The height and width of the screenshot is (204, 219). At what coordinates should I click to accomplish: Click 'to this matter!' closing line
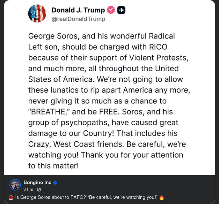click(53, 166)
